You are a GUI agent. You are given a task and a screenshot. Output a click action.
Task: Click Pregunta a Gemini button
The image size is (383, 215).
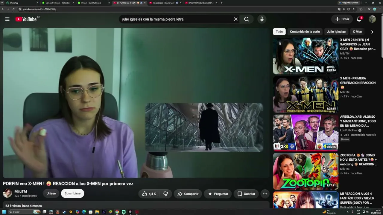(x=349, y=3)
